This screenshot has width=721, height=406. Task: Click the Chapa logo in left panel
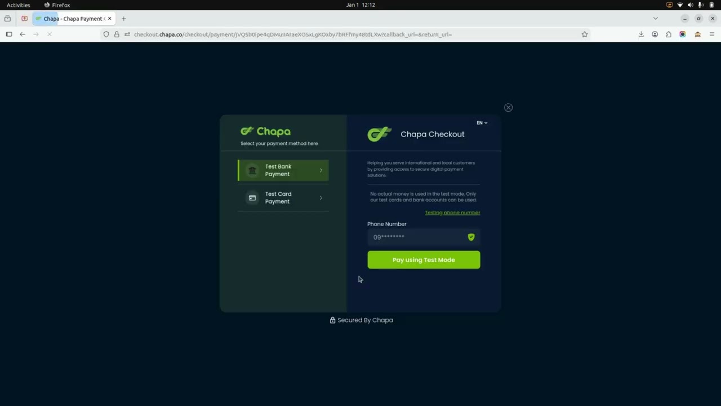pyautogui.click(x=265, y=131)
